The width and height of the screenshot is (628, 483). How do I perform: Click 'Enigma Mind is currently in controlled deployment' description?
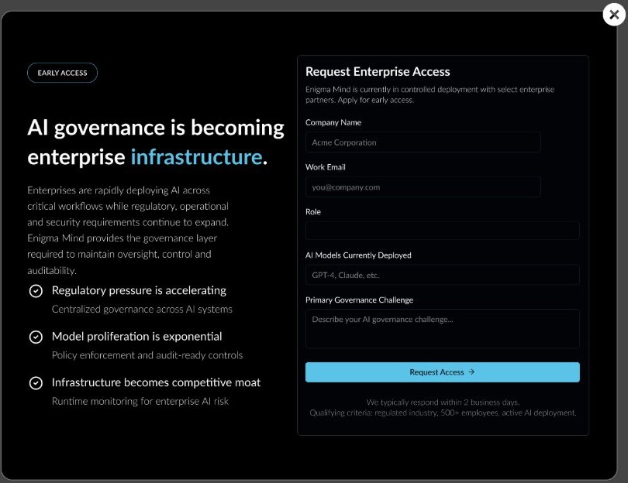(430, 94)
